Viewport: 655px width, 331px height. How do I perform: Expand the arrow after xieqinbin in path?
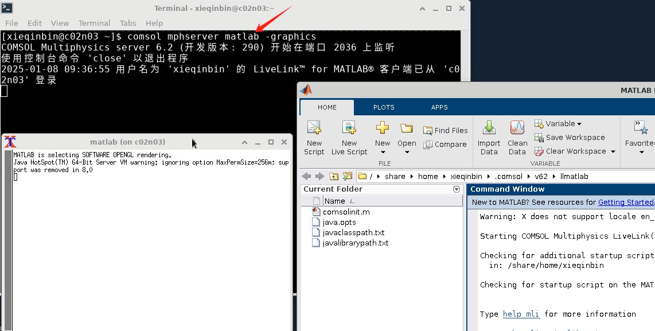pyautogui.click(x=490, y=176)
